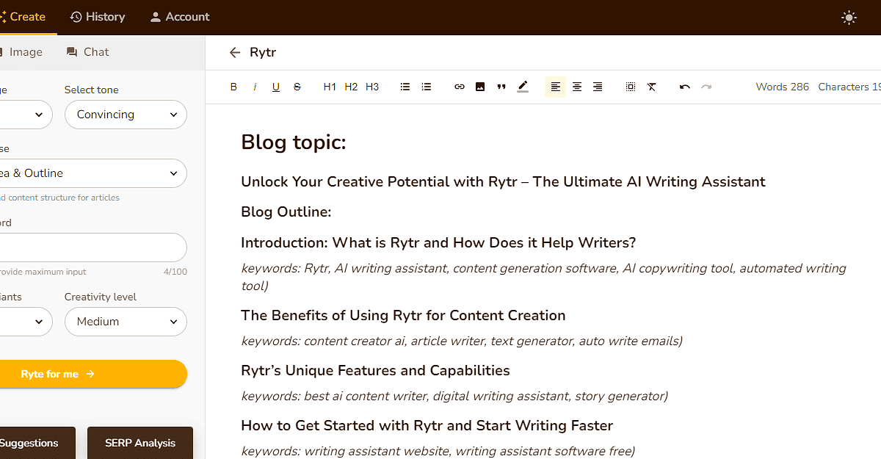Toggle bold formatting
This screenshot has width=881, height=459.
tap(233, 86)
